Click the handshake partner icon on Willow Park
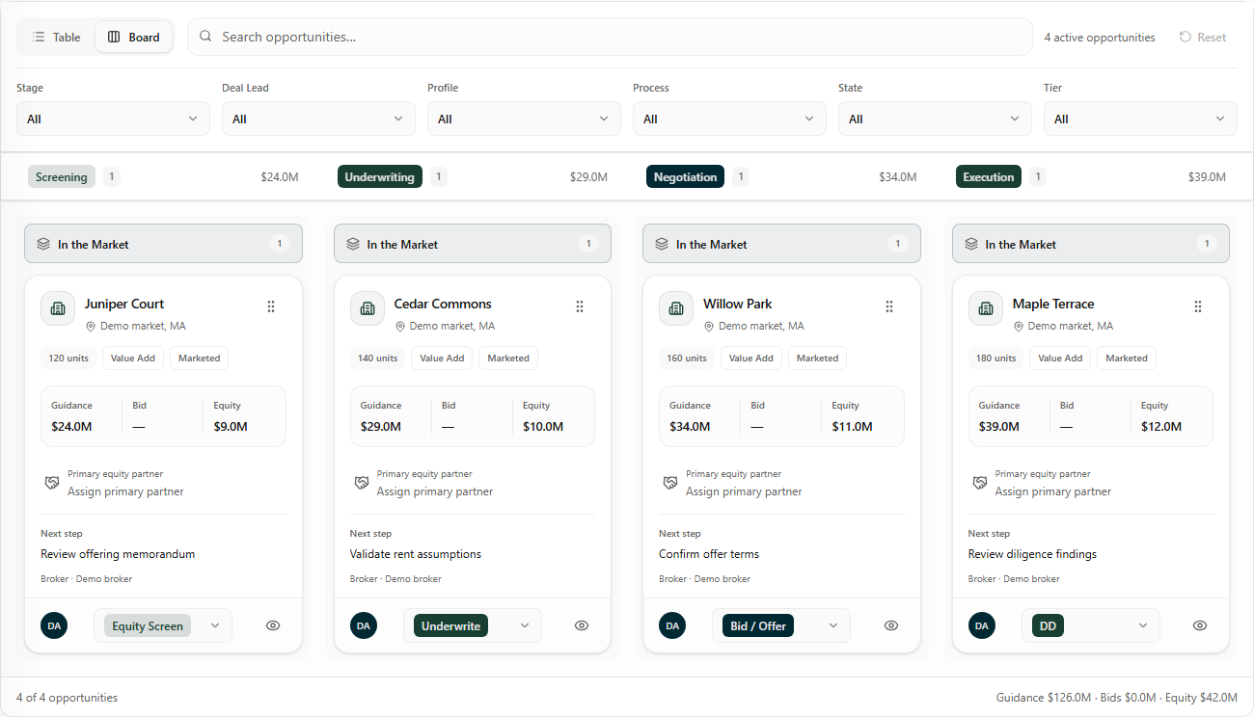1254x717 pixels. (x=670, y=483)
